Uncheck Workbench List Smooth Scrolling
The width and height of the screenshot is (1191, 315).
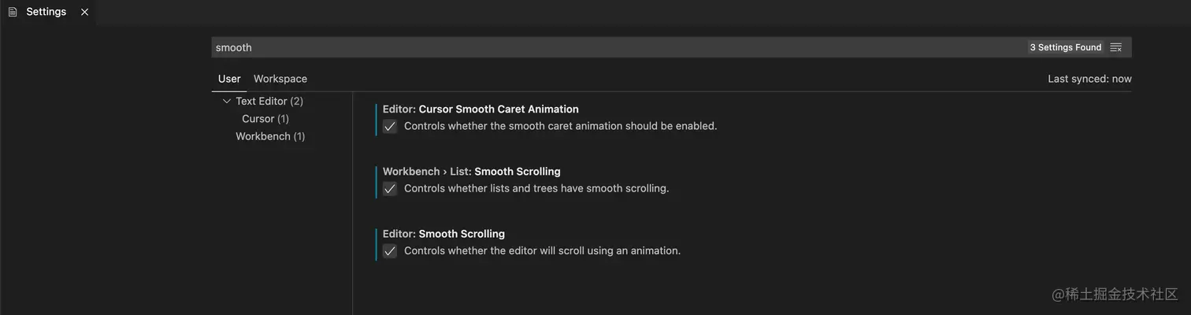pos(389,189)
